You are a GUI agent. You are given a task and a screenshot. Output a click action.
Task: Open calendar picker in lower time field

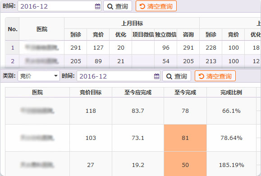pyautogui.click(x=156, y=76)
